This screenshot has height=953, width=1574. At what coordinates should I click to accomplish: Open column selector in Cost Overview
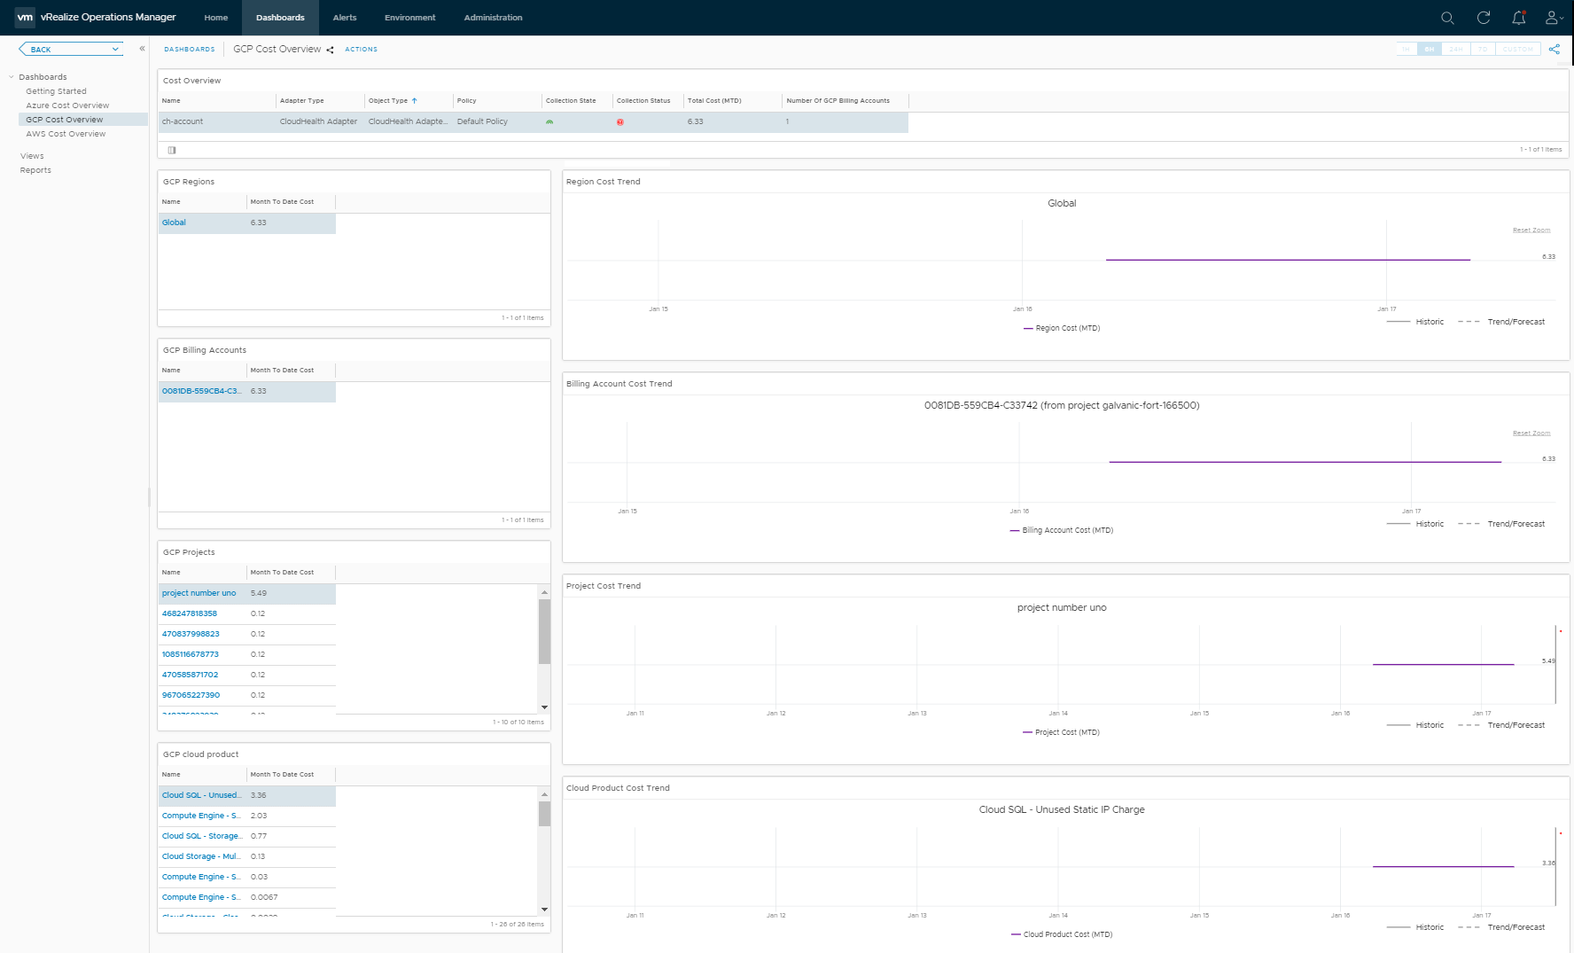click(x=172, y=150)
